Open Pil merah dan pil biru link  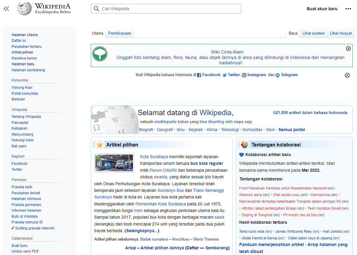300,215
